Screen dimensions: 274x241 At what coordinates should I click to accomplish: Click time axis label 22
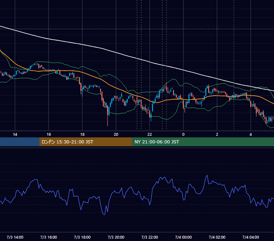point(149,135)
